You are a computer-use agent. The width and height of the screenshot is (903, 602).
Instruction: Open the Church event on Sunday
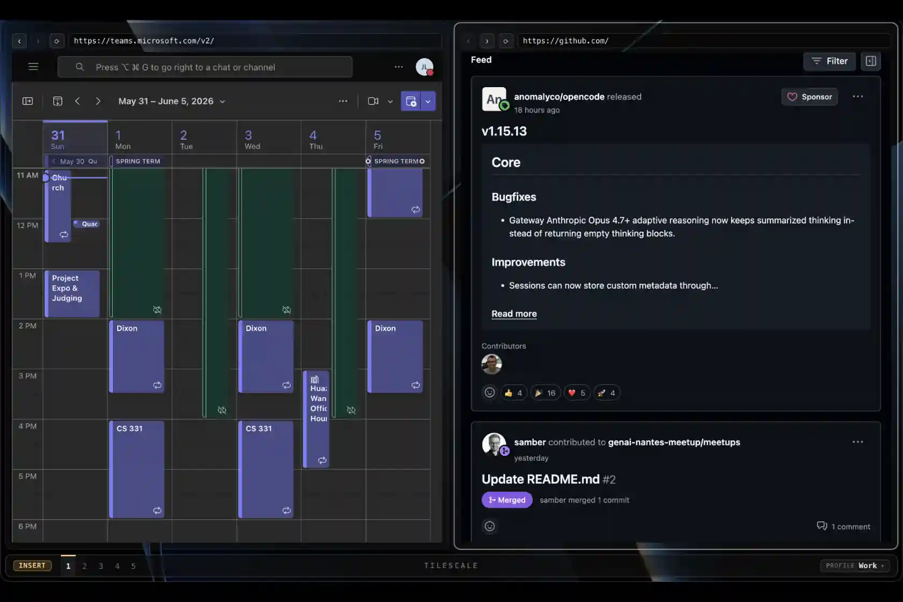coord(58,207)
